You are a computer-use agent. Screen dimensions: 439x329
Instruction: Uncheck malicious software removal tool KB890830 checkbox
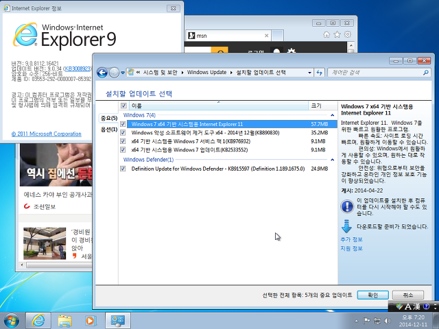(123, 132)
